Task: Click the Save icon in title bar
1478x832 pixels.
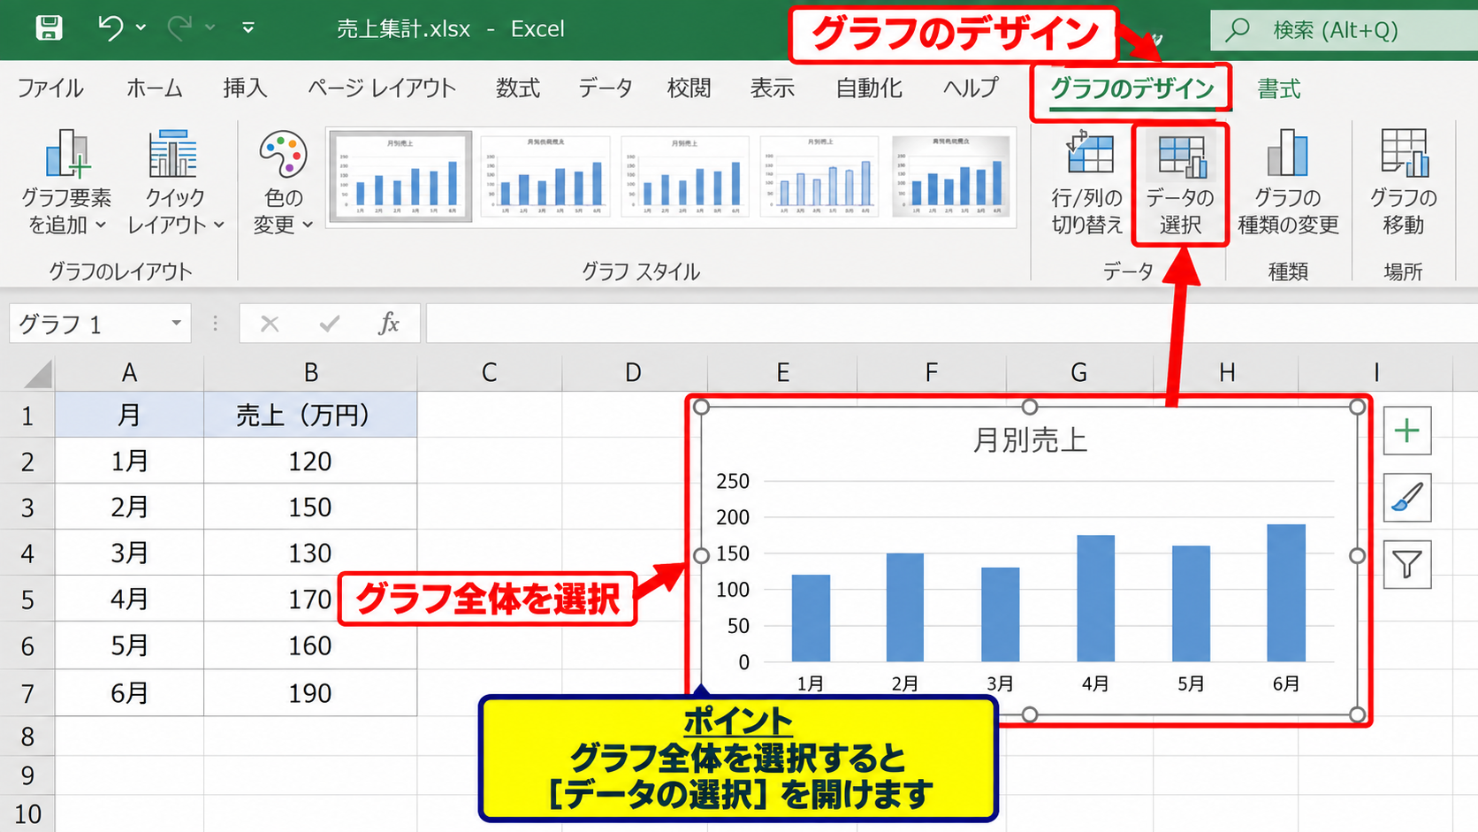Action: click(49, 28)
